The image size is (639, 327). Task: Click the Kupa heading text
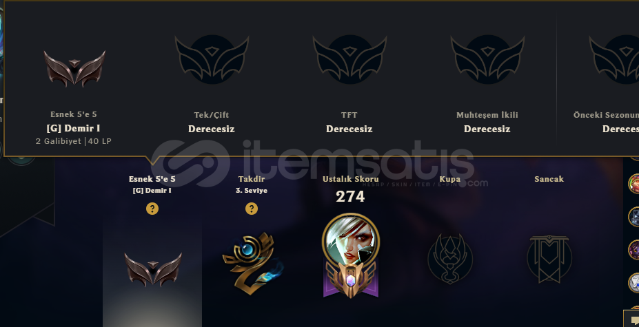tap(450, 179)
